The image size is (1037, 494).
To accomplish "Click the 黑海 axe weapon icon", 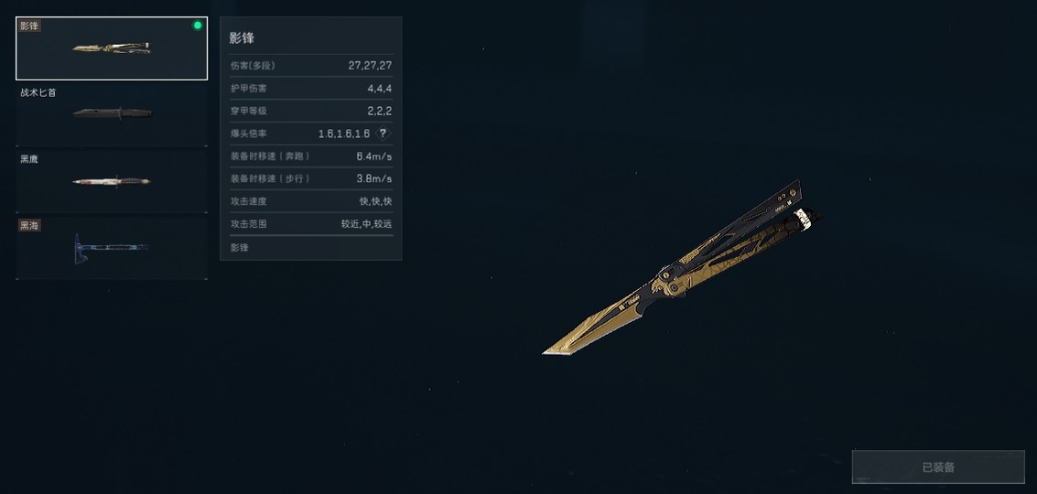I will (x=110, y=248).
